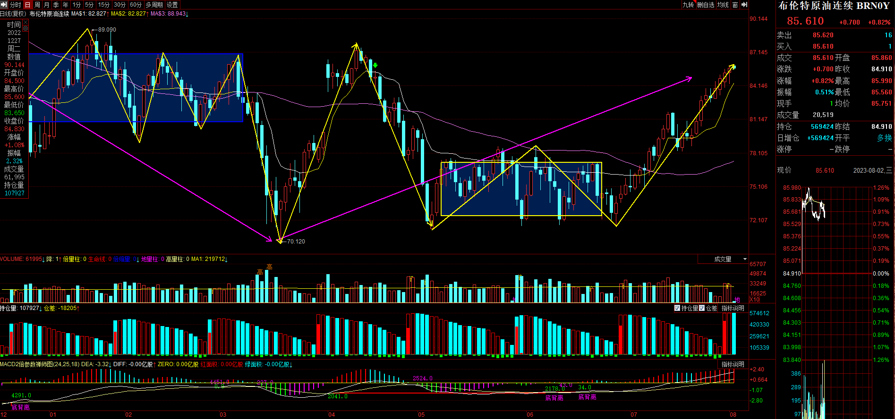Open info panel settings gear icon
This screenshot has height=419, width=895.
click(x=25, y=28)
